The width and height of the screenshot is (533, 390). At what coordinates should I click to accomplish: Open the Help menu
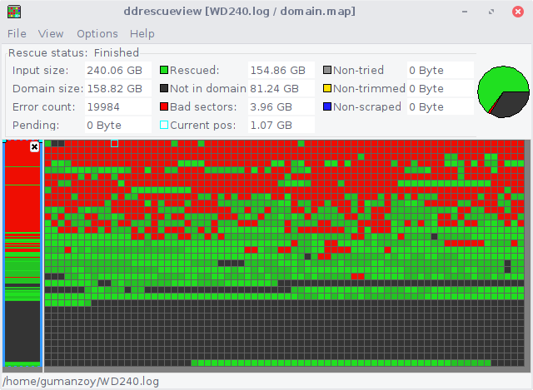142,33
